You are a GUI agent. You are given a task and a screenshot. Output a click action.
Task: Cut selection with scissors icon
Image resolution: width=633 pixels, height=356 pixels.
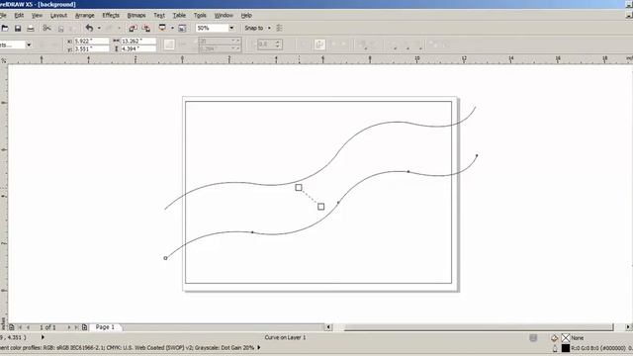click(46, 28)
